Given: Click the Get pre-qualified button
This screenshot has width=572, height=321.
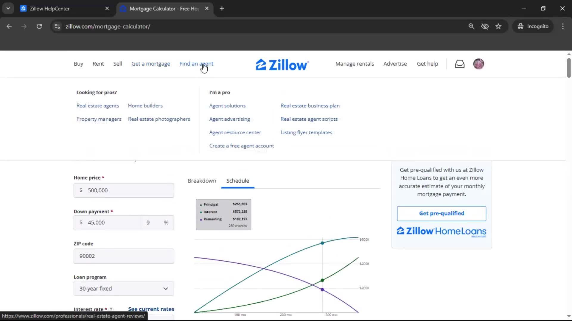Looking at the screenshot, I should pyautogui.click(x=441, y=213).
